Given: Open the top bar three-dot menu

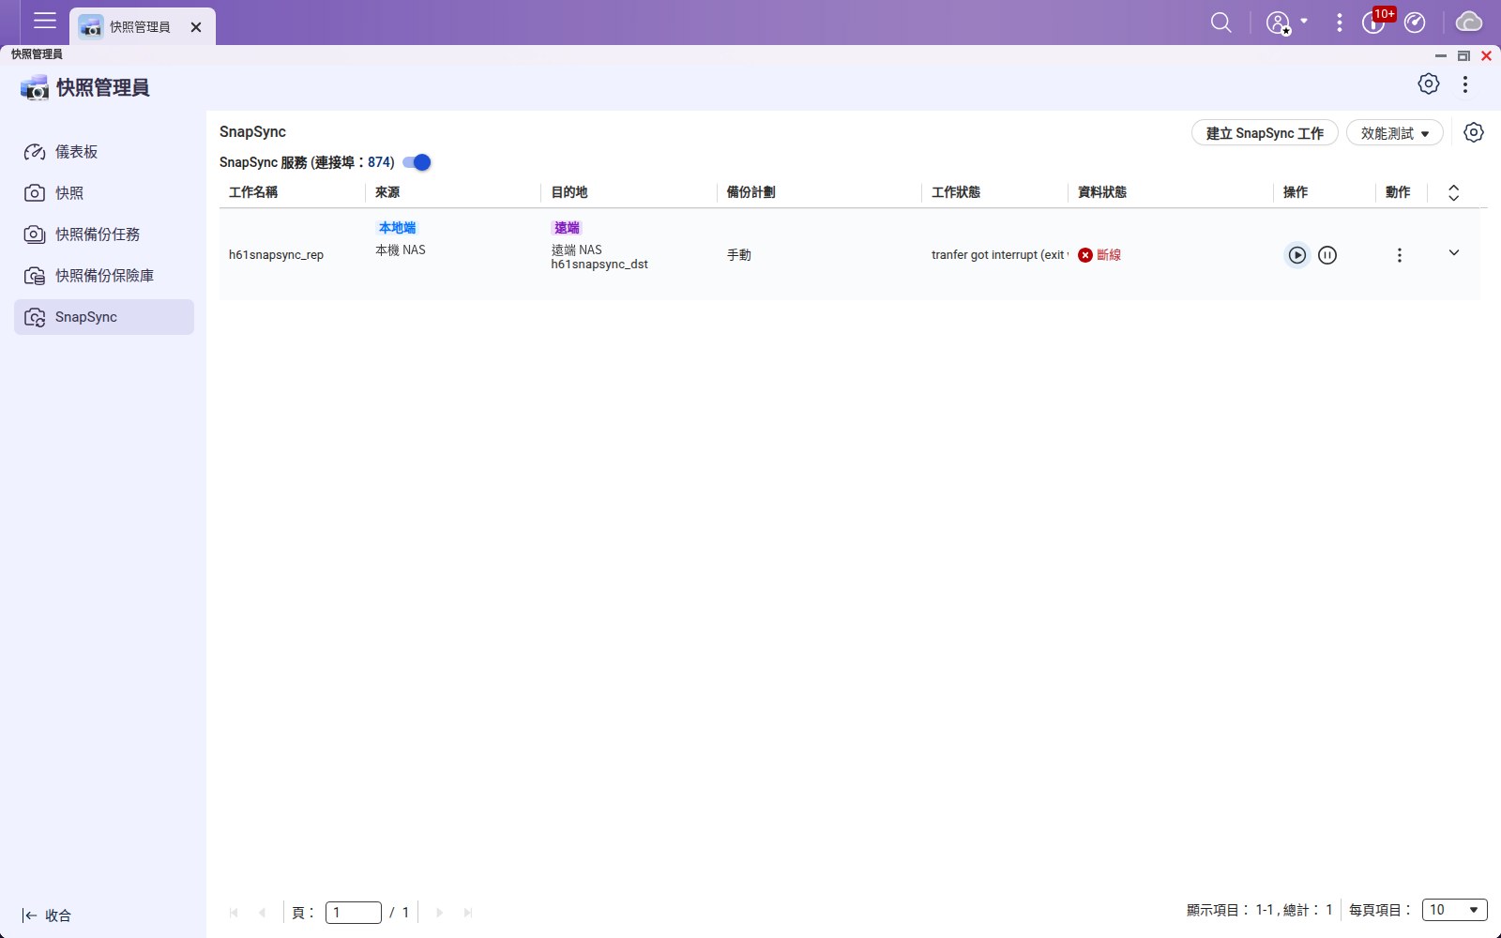Looking at the screenshot, I should click(x=1339, y=23).
